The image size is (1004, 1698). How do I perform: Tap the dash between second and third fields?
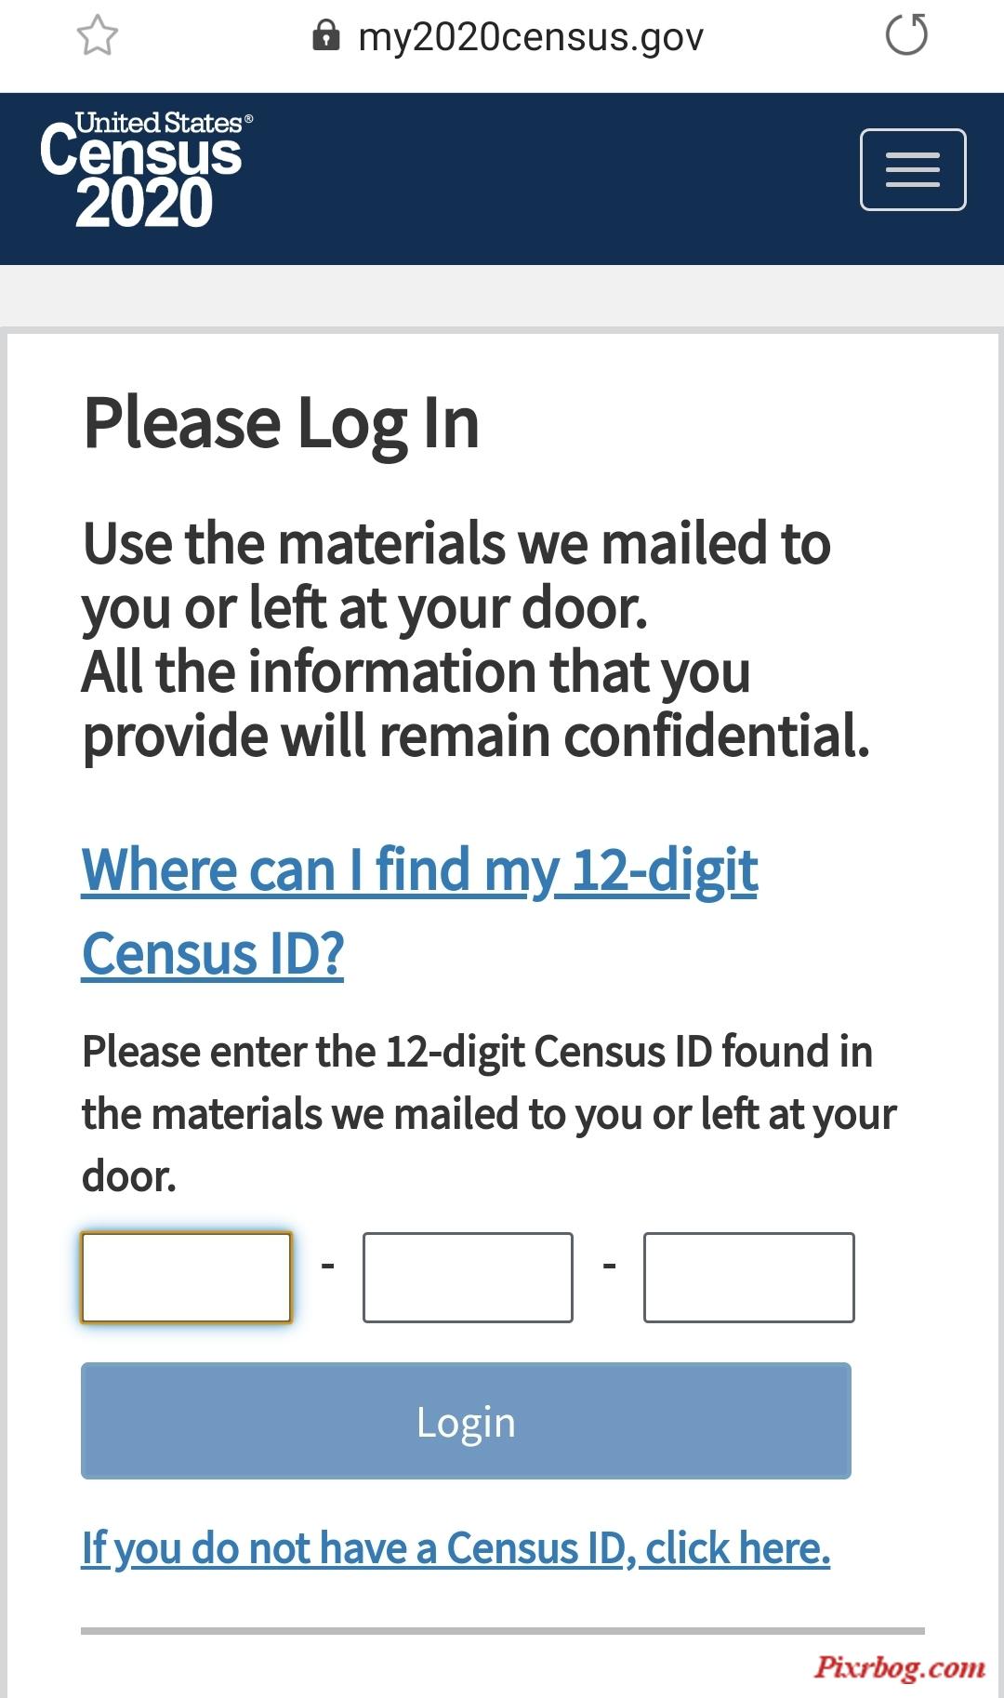609,1266
